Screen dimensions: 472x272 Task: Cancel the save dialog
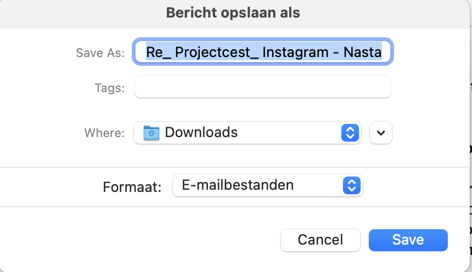click(x=320, y=240)
